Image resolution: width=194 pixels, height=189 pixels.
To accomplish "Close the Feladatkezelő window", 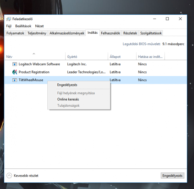I will (x=180, y=19).
